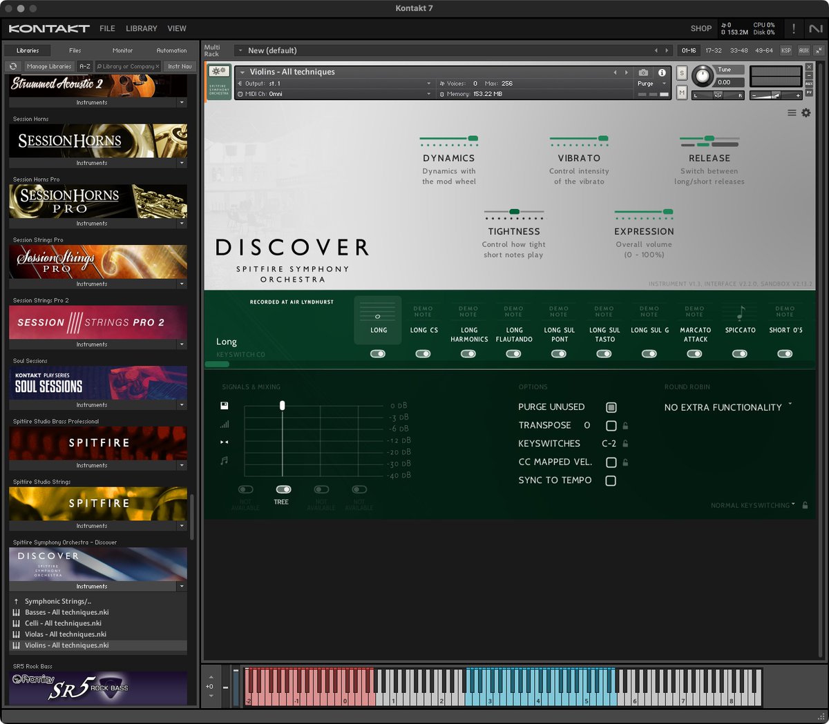Toggle the Marcato Attack articulation switch
This screenshot has height=724, width=829.
pyautogui.click(x=694, y=353)
